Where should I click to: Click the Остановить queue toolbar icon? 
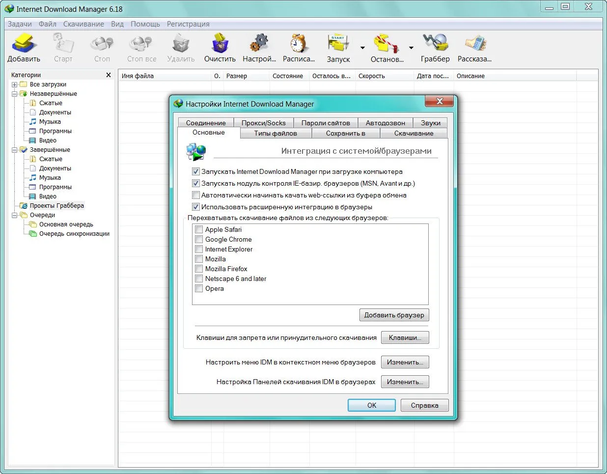(386, 43)
